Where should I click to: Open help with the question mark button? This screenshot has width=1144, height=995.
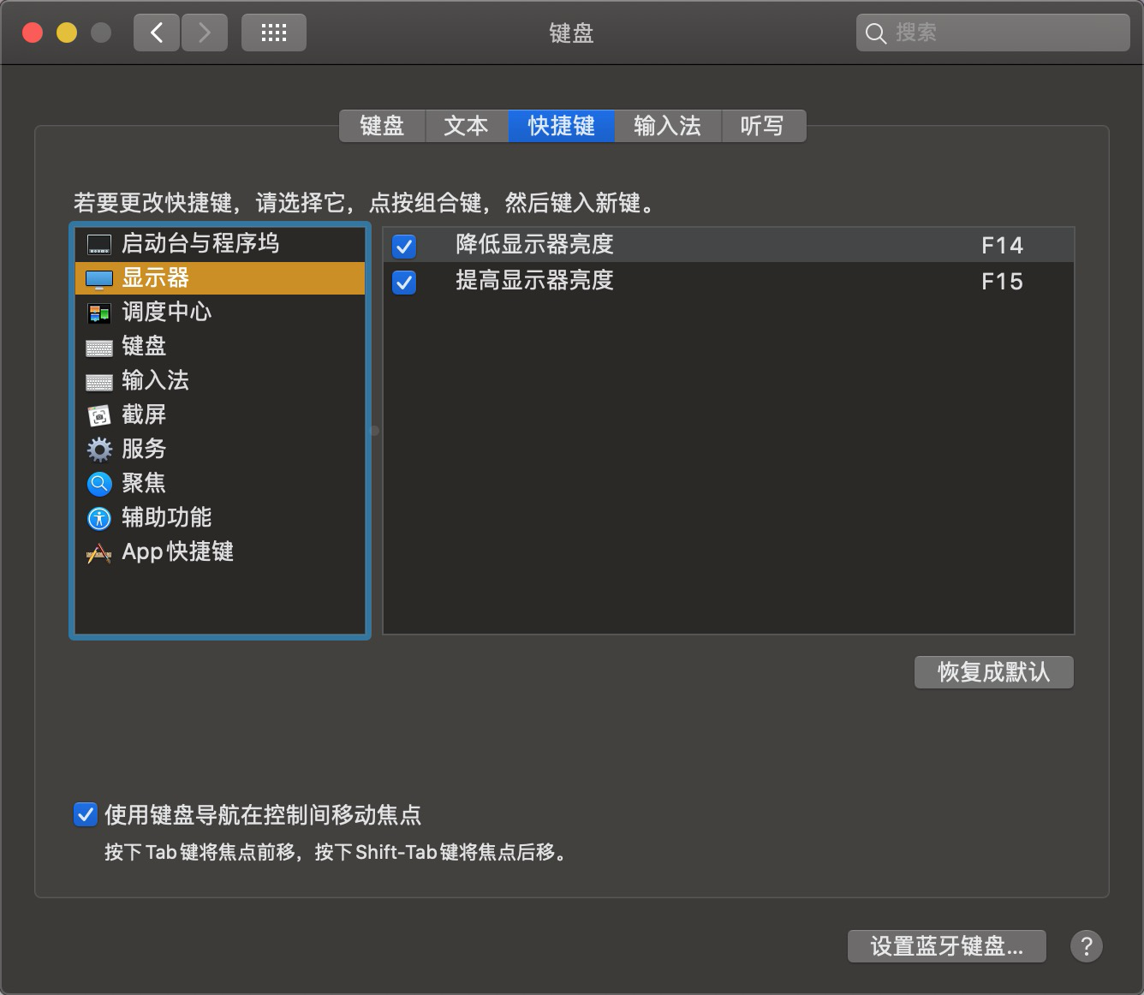click(1086, 946)
